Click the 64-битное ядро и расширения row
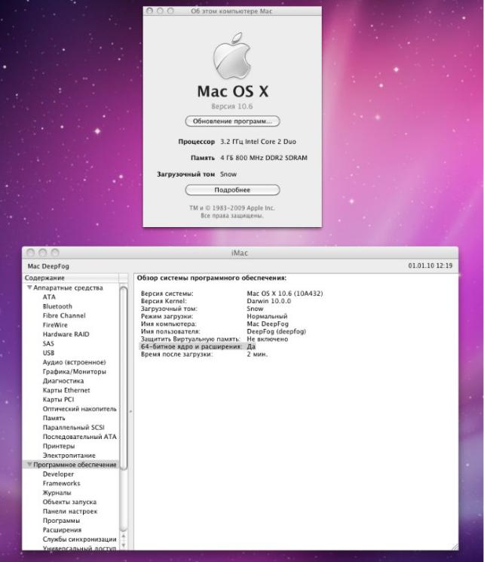The image size is (484, 562). pyautogui.click(x=198, y=346)
